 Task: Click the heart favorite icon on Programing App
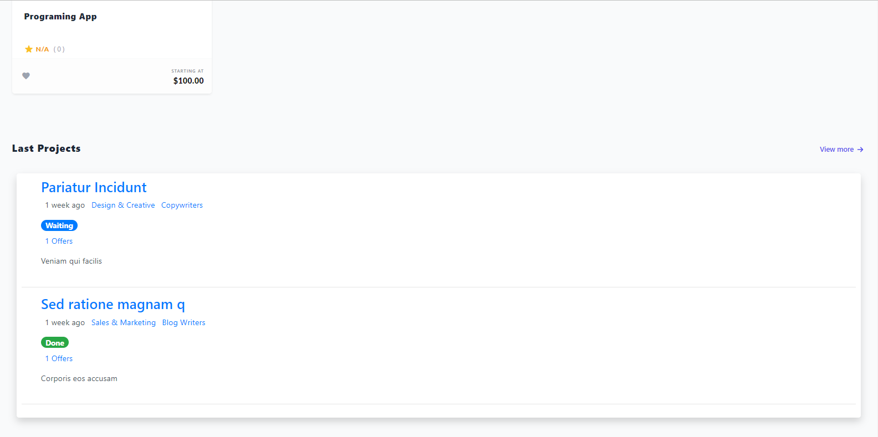coord(26,76)
